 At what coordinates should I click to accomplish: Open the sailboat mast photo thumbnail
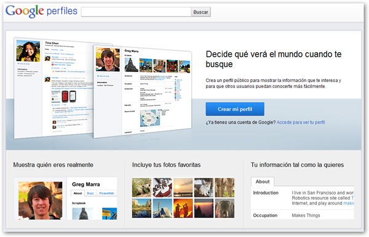[162, 208]
